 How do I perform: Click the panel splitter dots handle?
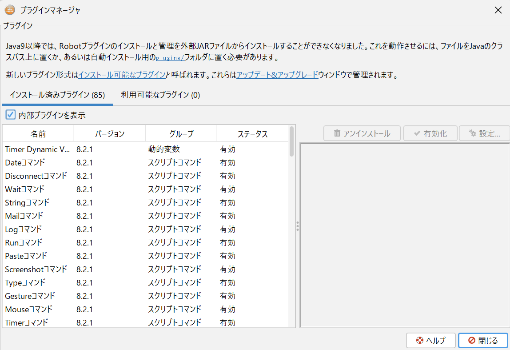click(297, 226)
